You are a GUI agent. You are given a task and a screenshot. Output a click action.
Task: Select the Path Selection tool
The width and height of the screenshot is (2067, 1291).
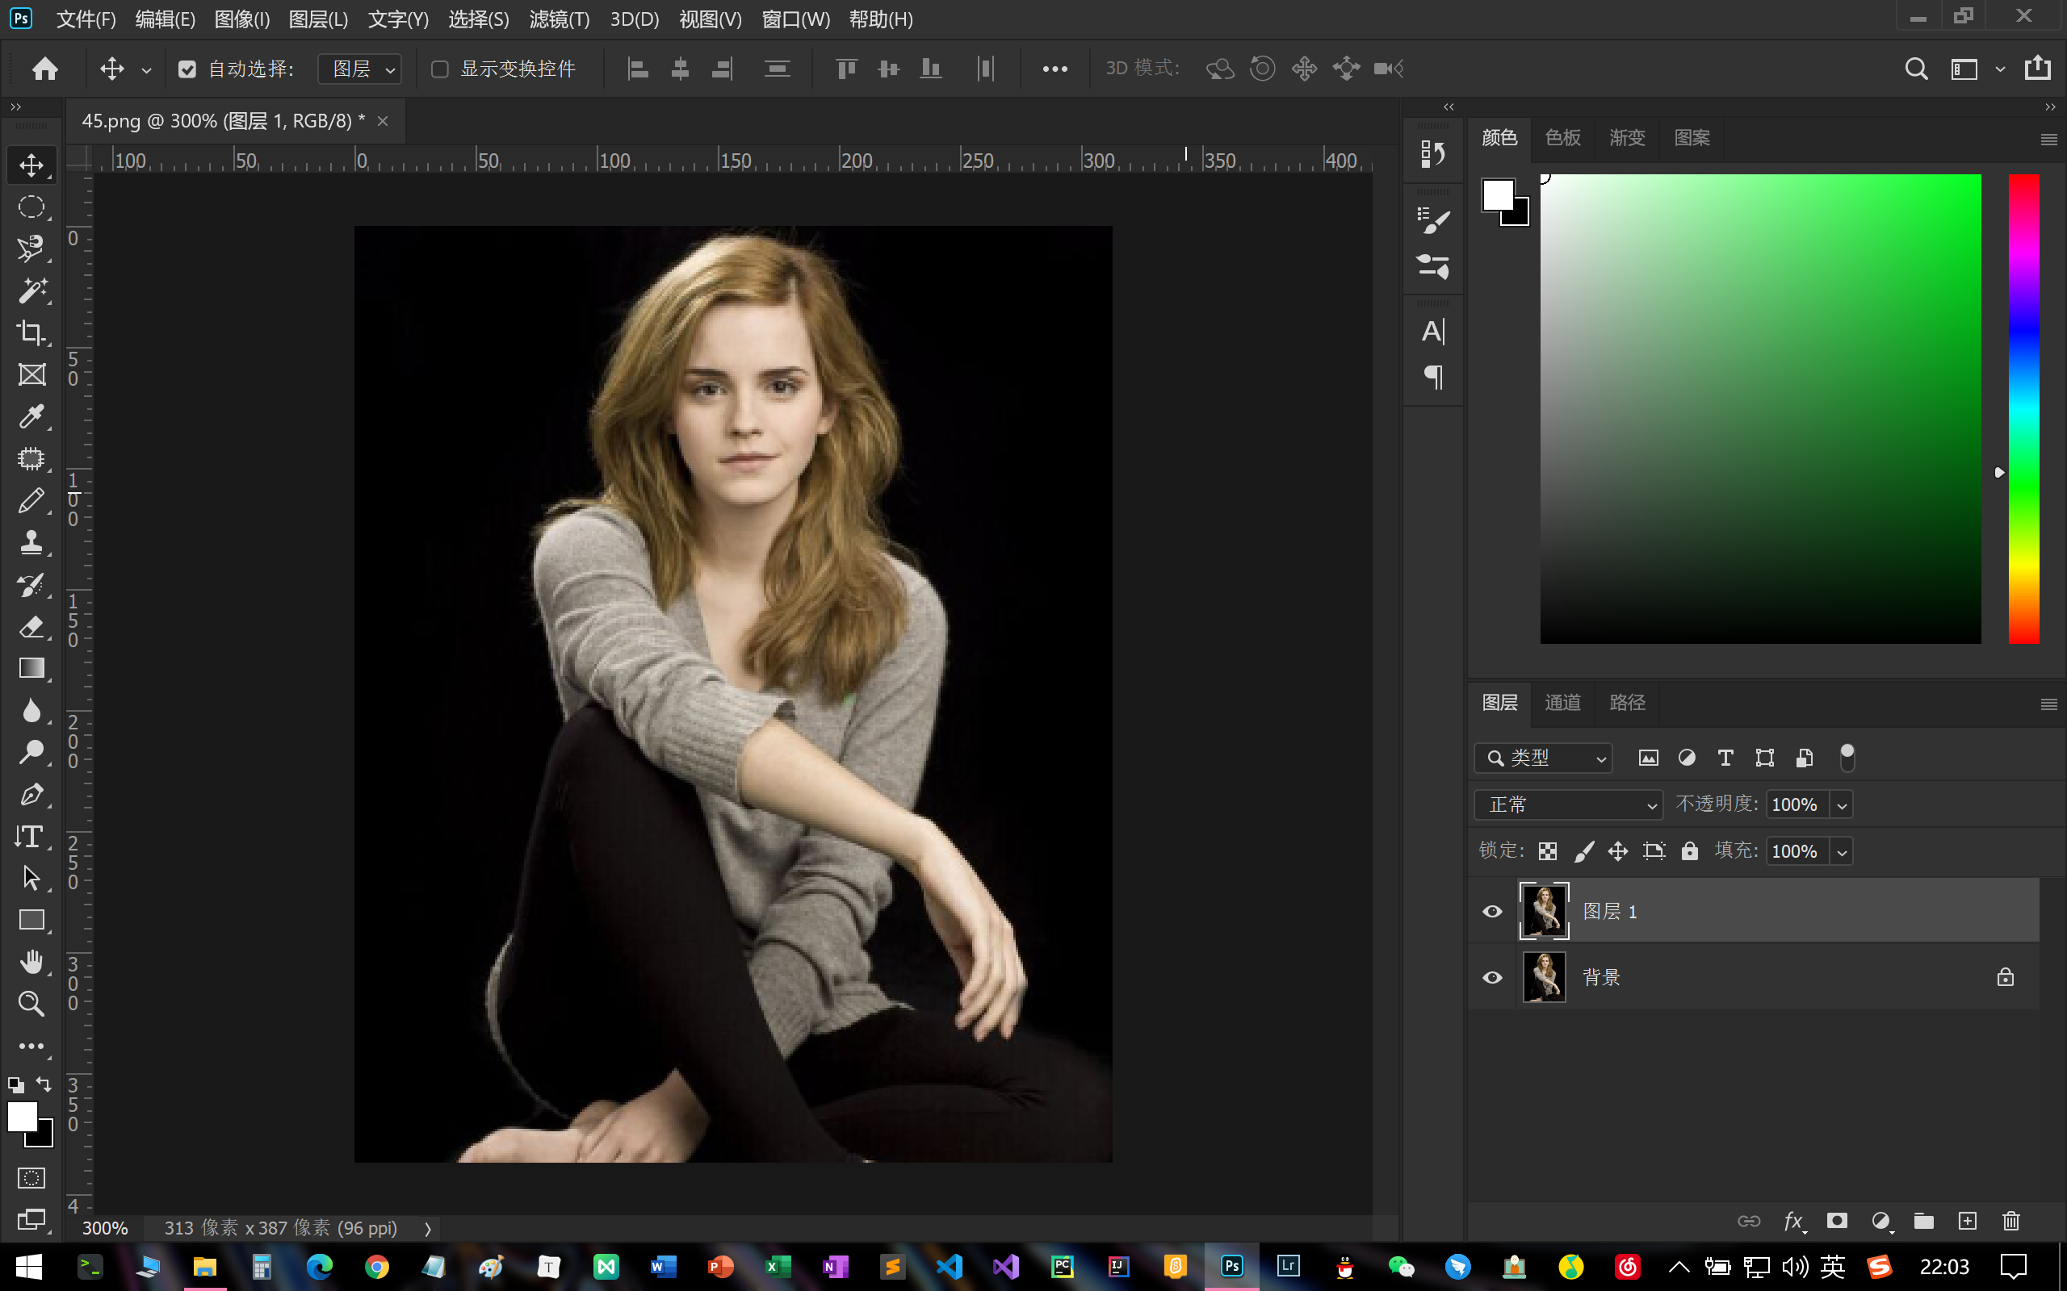click(x=31, y=878)
